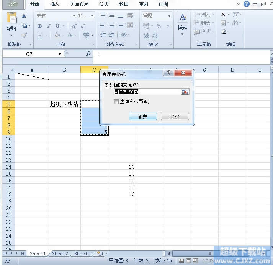Switch to the 审阅 tab
Viewport: 273px width, 265px height.
tap(144, 4)
